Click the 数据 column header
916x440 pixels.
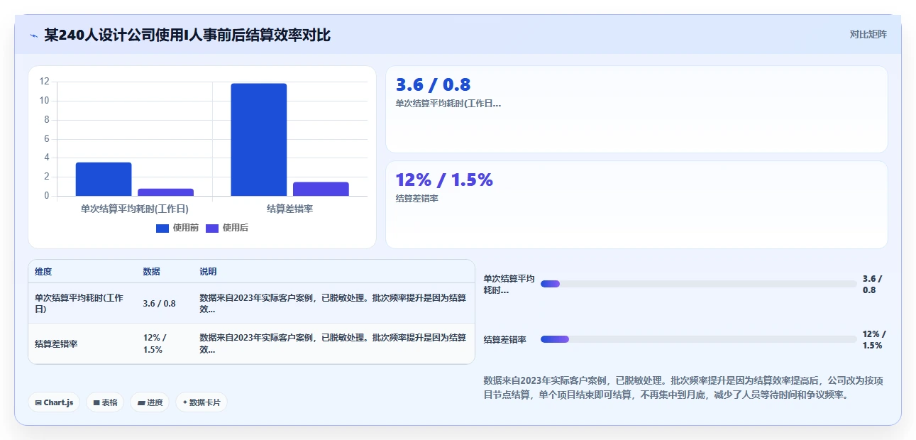tap(151, 272)
